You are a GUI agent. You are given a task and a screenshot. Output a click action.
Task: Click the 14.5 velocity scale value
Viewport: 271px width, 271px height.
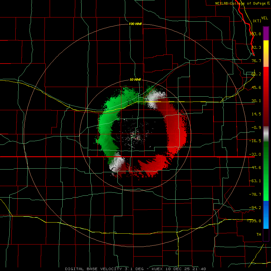point(256,114)
